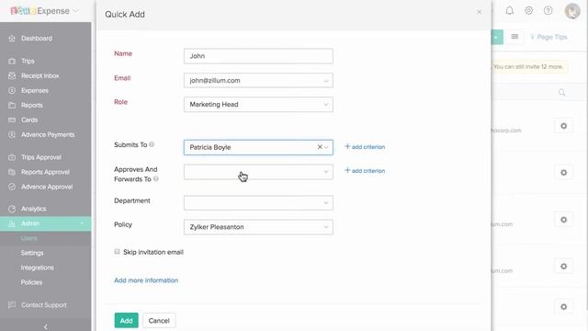Click the green Add button
588x331 pixels.
click(x=127, y=321)
